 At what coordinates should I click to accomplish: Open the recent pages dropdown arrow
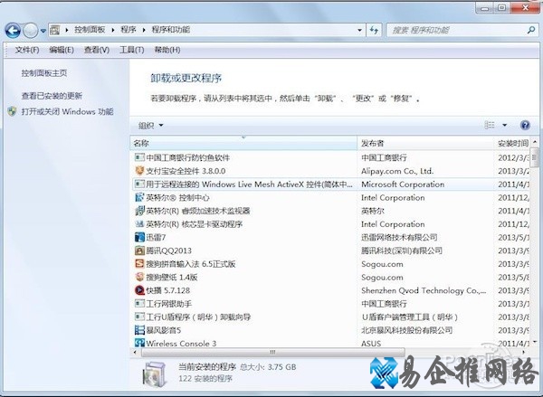(x=43, y=31)
